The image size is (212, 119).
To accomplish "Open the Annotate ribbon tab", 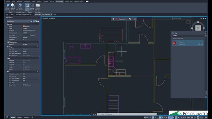I will 20,1.
